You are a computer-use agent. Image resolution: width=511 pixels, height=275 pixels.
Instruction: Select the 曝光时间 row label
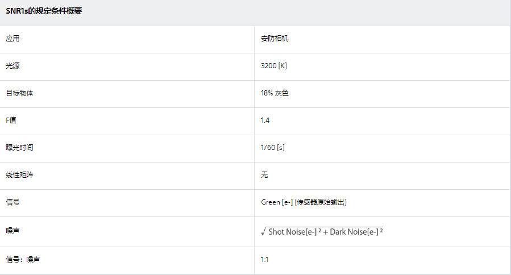point(19,148)
